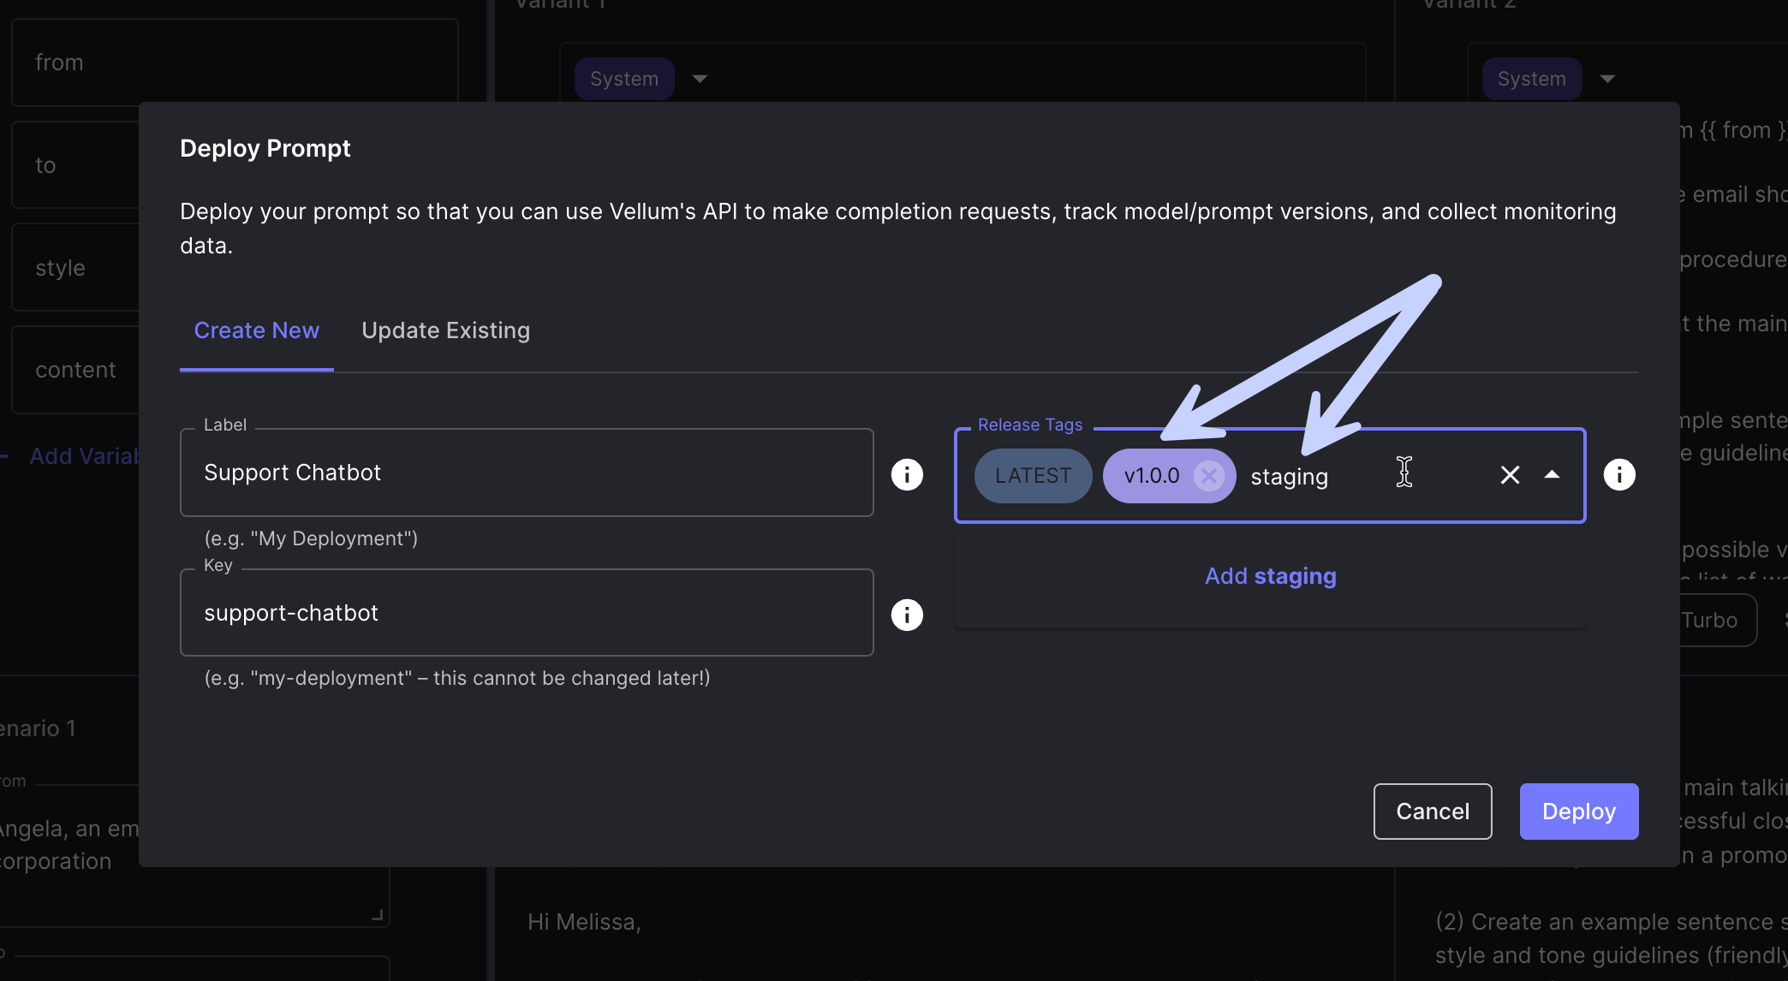Click Cancel to dismiss the dialog
This screenshot has height=981, width=1788.
tap(1433, 811)
